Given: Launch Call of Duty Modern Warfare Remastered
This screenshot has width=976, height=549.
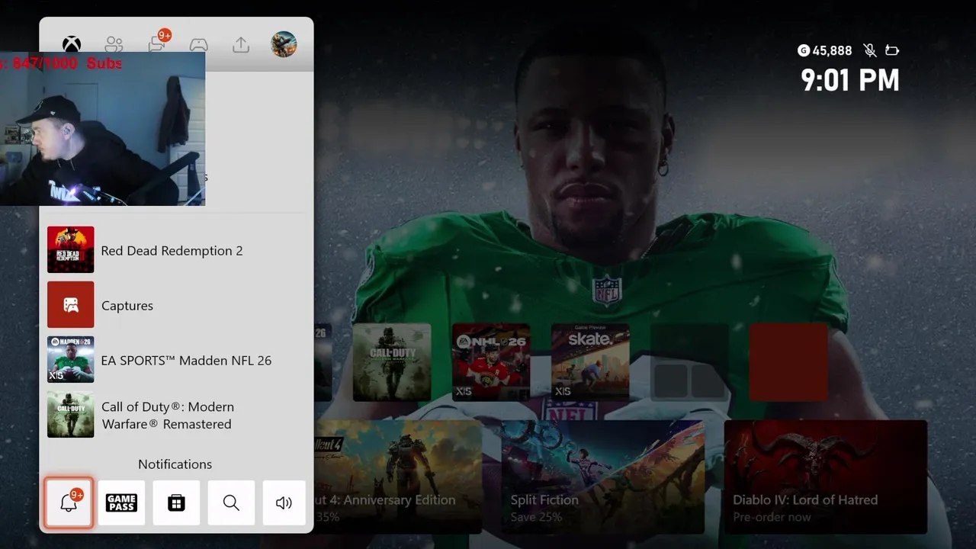Looking at the screenshot, I should tap(176, 415).
